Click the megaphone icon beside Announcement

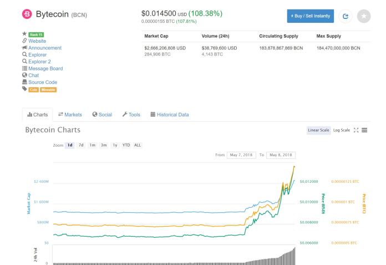point(24,48)
